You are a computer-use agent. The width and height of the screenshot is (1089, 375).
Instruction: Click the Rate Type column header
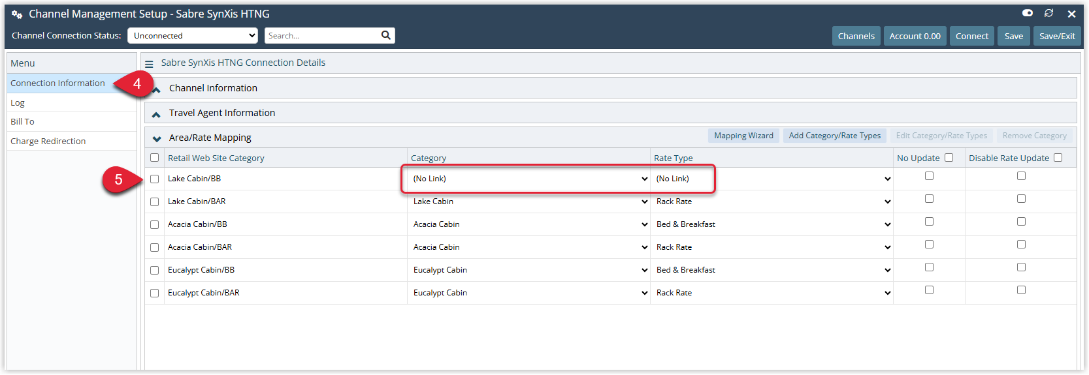(674, 158)
